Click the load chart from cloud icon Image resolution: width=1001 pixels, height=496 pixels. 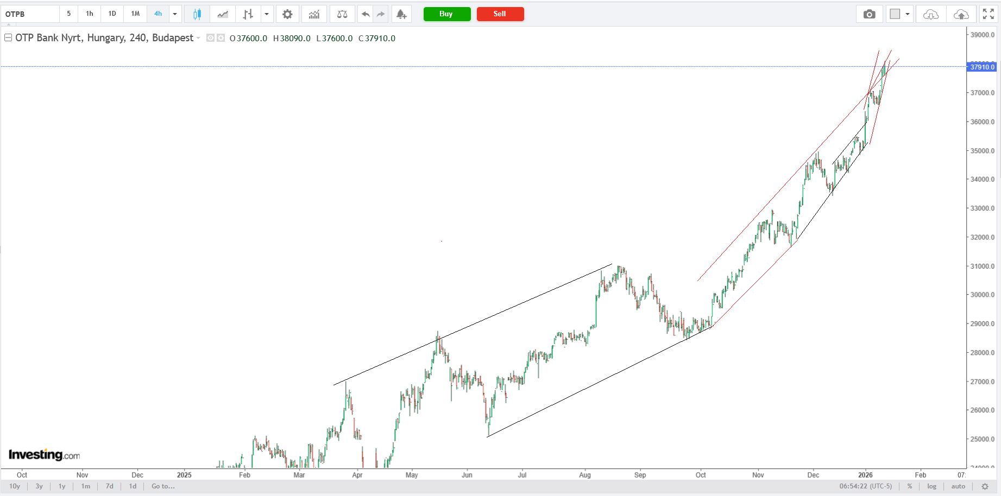point(930,14)
